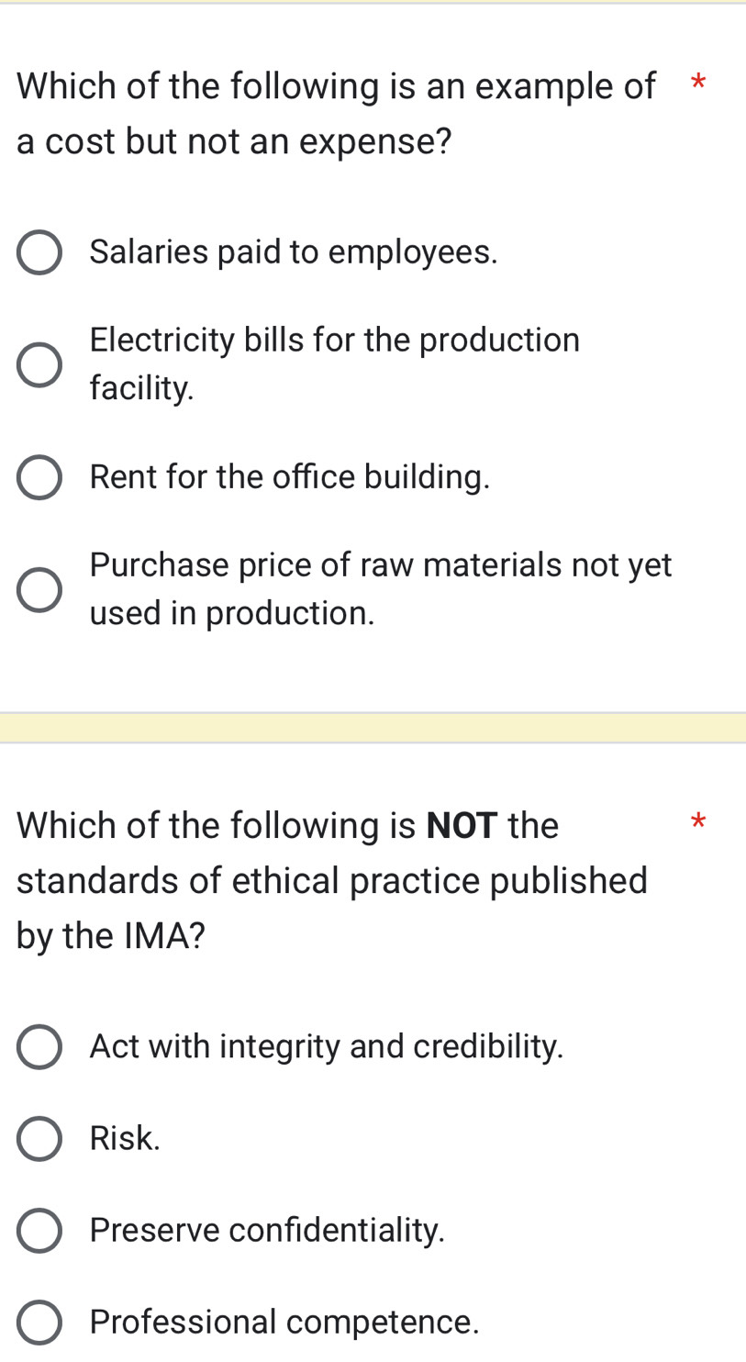The width and height of the screenshot is (746, 1362).
Task: Click the 'Purchase price of raw materials' answer text
Action: coord(380,589)
